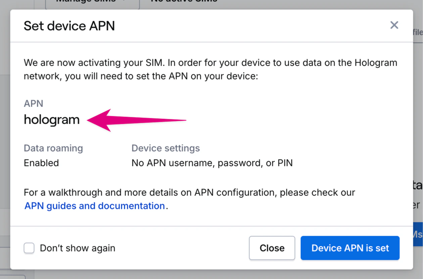Click the Data roaming label
Image resolution: width=423 pixels, height=279 pixels.
pyautogui.click(x=53, y=148)
